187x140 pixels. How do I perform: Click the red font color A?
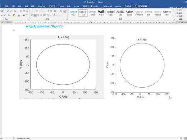coord(19,15)
